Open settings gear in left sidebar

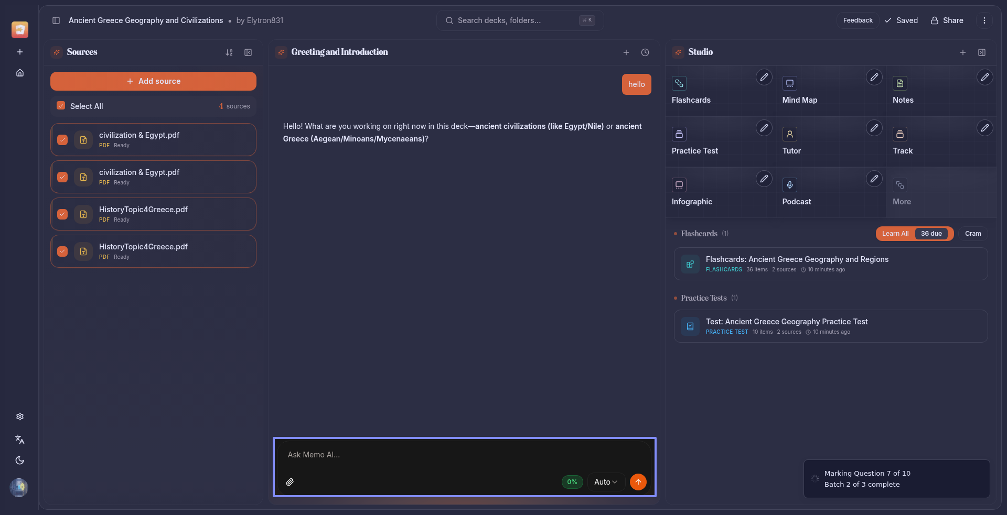coord(20,417)
